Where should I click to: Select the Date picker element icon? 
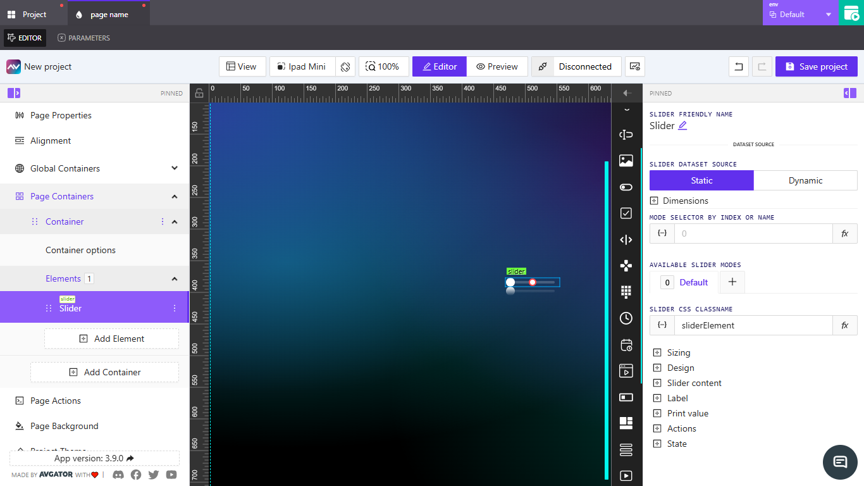[626, 345]
